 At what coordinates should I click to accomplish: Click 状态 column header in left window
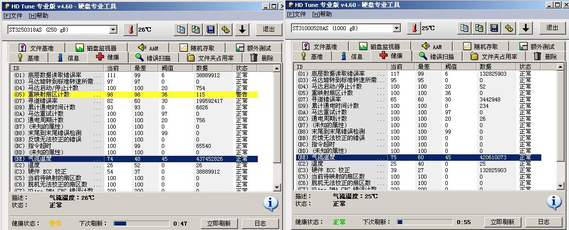point(245,68)
